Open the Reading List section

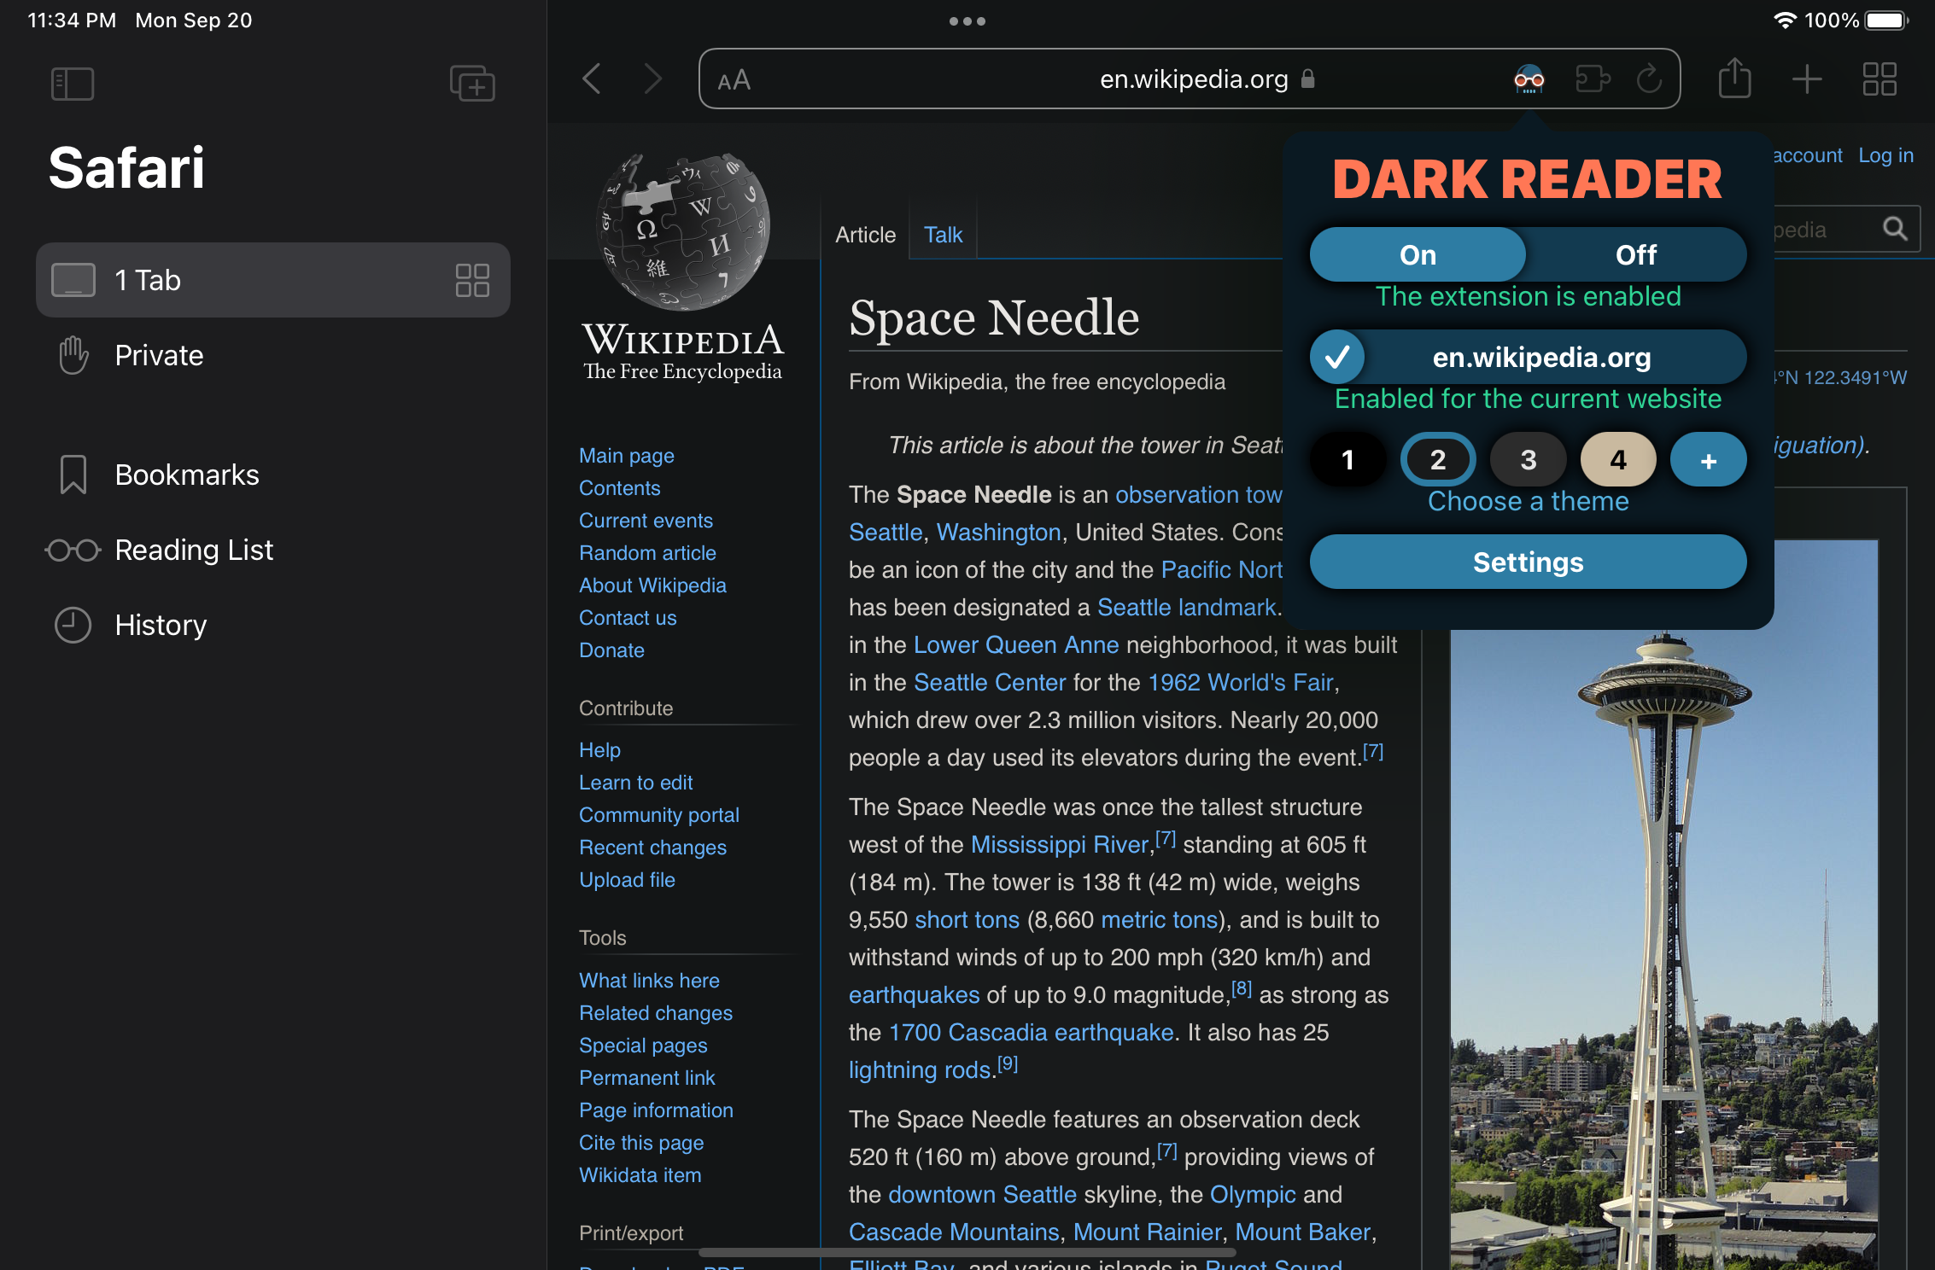(x=194, y=550)
